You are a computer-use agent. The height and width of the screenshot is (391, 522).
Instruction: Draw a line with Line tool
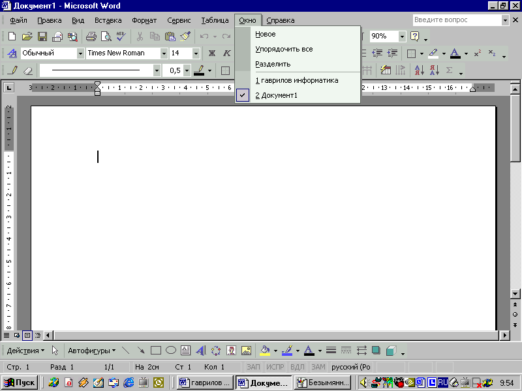[125, 351]
